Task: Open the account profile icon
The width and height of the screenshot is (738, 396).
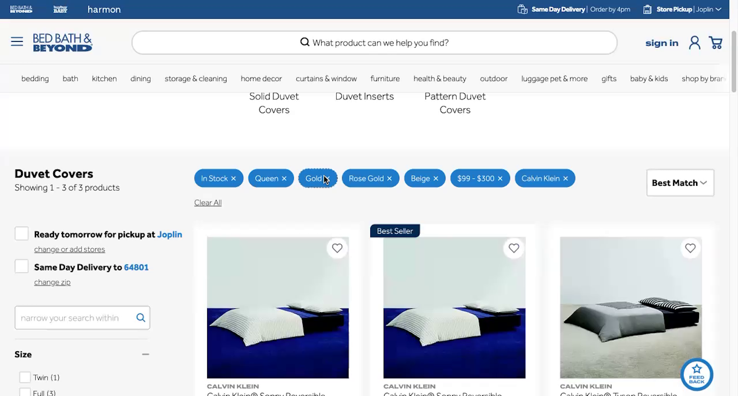Action: click(694, 42)
